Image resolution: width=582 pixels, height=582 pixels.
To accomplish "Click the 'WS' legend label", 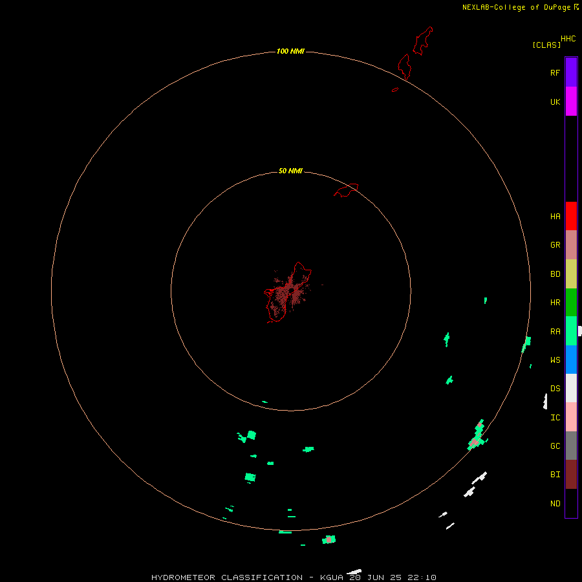I will tap(555, 360).
